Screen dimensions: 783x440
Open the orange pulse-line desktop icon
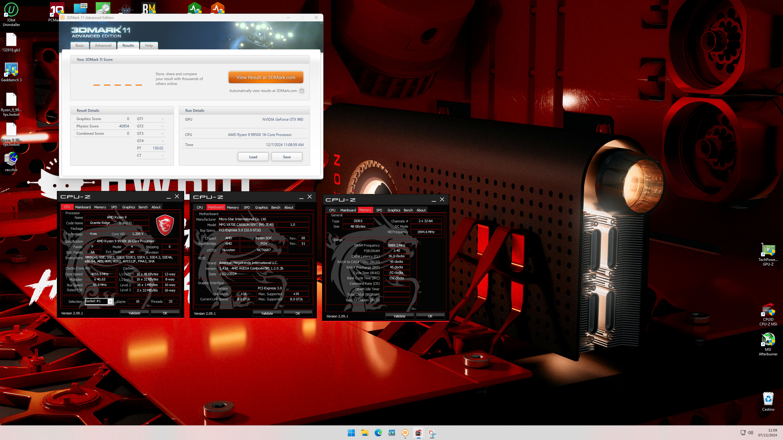[x=218, y=8]
